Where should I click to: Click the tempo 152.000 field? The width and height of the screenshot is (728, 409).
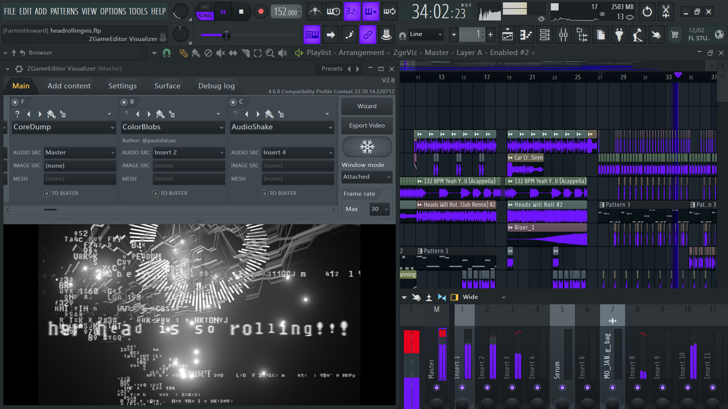(x=286, y=12)
